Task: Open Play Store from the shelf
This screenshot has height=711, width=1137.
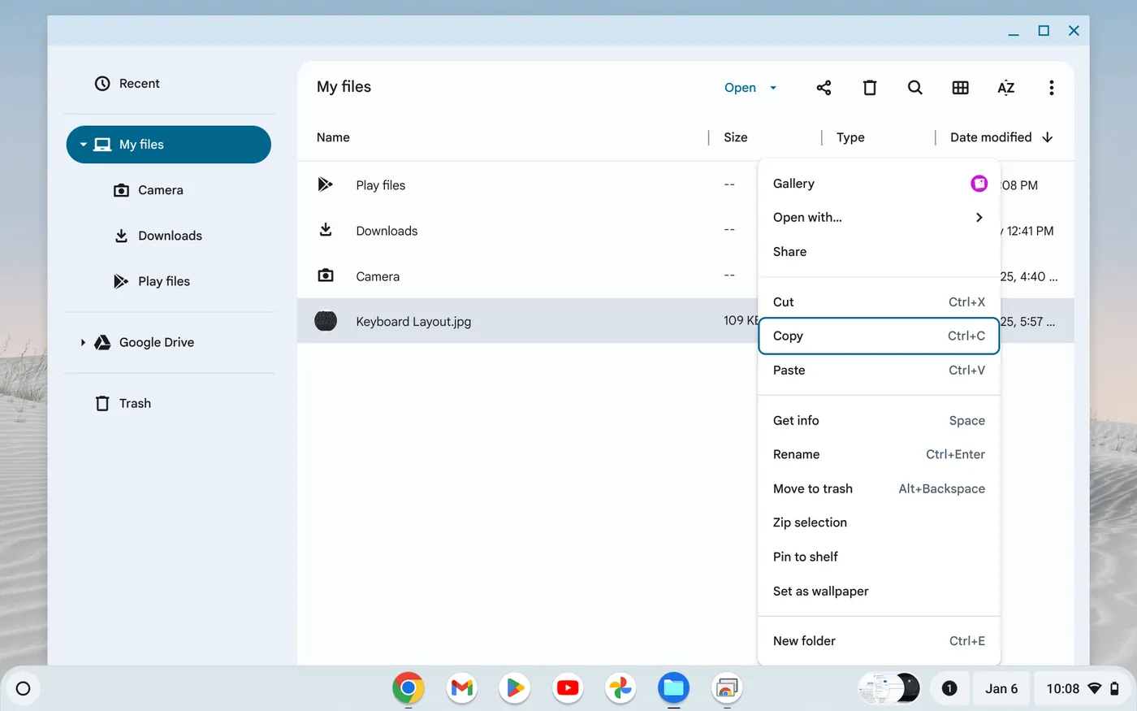Action: (x=515, y=688)
